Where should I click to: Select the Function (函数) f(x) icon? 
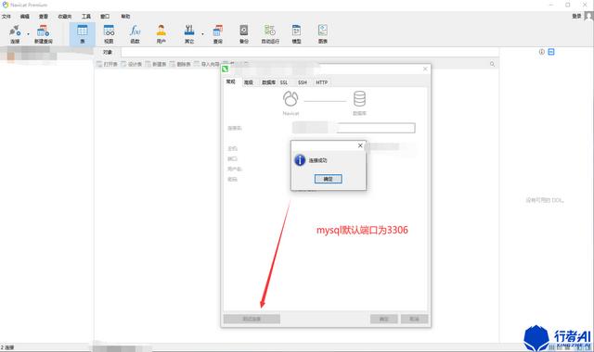(x=135, y=34)
